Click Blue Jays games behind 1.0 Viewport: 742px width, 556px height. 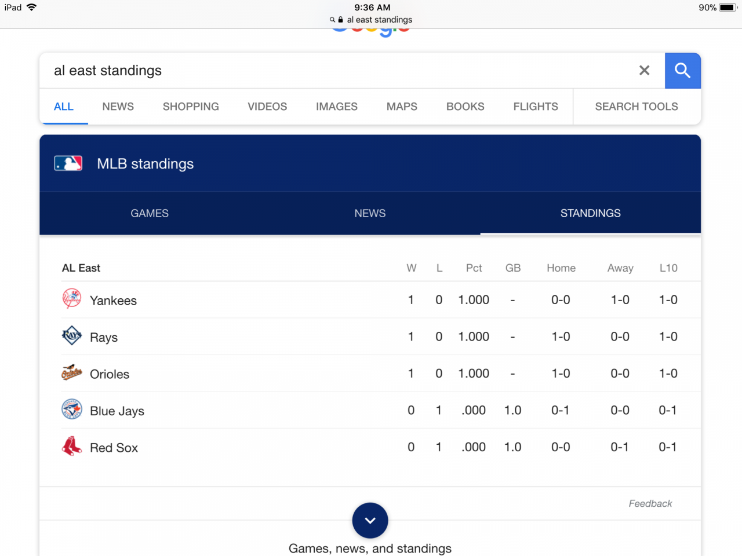(513, 411)
